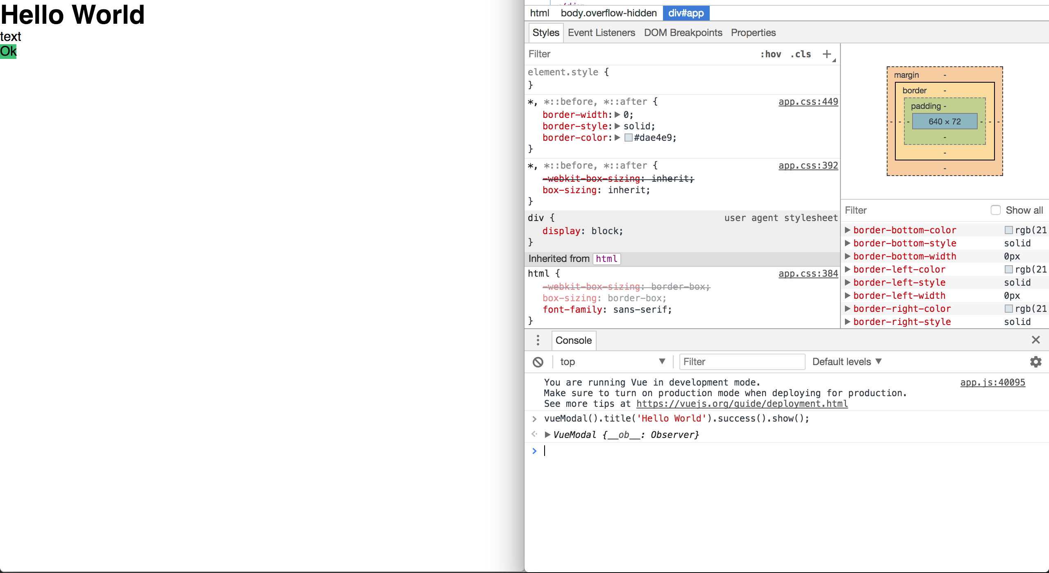
Task: Click the green Ok button
Action: 8,52
